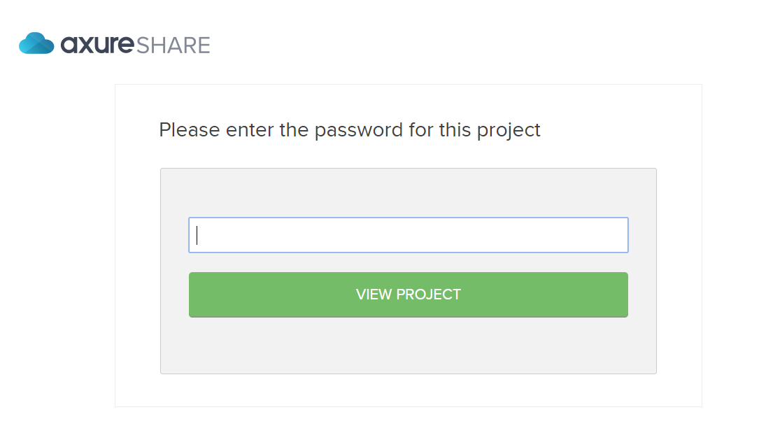759x447 pixels.
Task: Click the "VIEW" word on the green button
Action: [x=374, y=295]
